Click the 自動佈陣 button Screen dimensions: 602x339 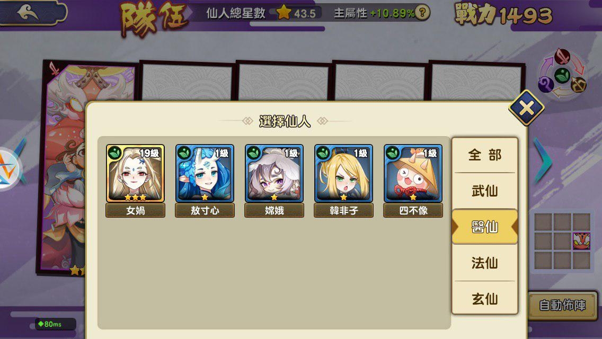(562, 306)
